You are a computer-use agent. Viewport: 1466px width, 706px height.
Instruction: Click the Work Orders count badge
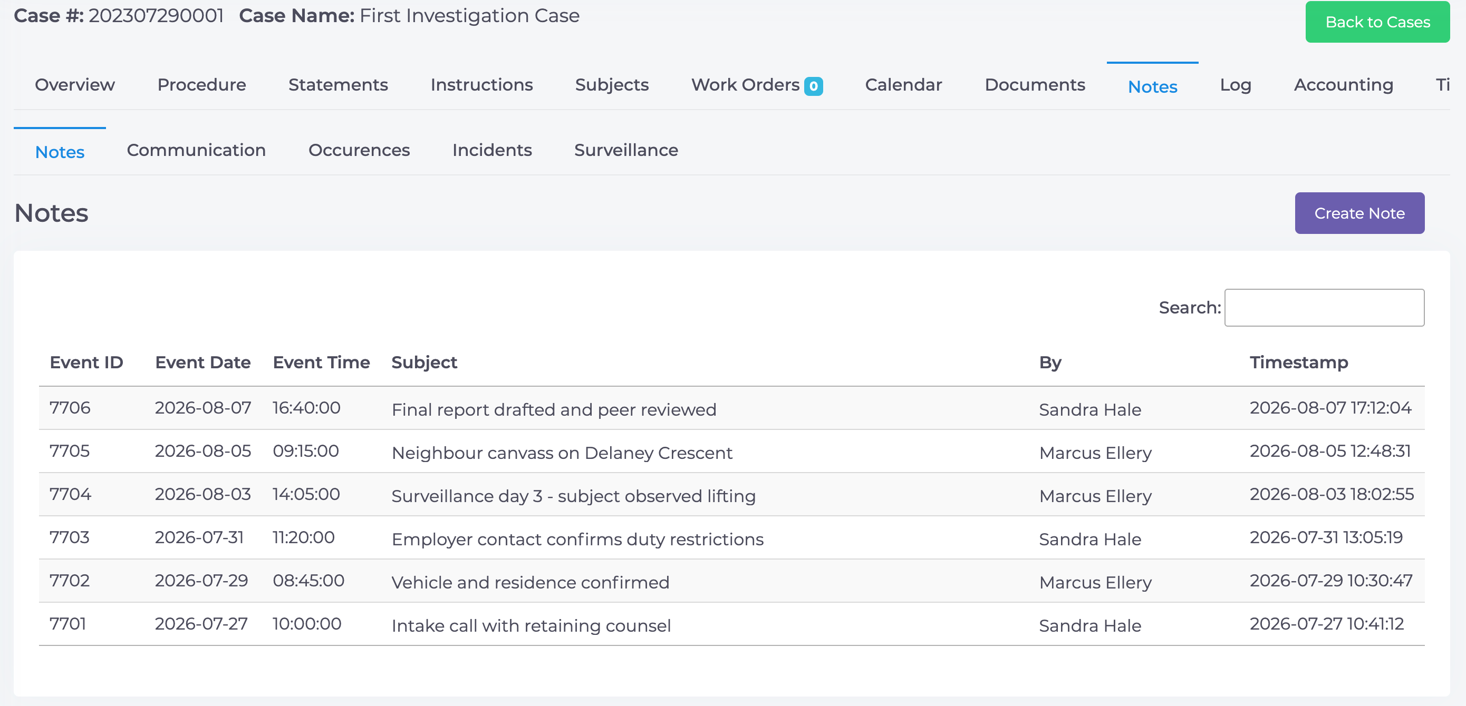pos(813,86)
